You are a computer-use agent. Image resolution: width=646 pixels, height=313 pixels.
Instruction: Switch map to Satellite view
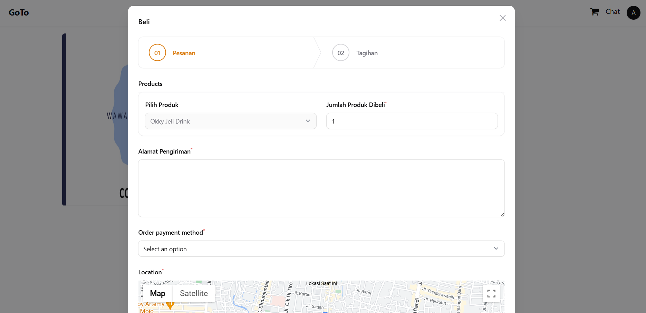194,293
